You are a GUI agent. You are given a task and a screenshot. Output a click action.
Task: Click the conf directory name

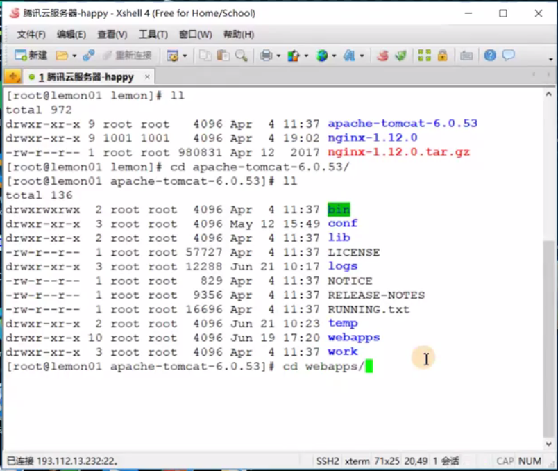click(x=342, y=224)
